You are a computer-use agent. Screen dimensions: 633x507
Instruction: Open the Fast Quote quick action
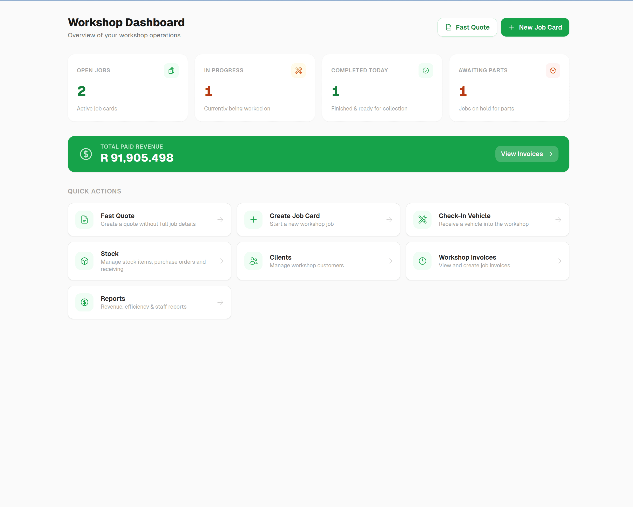pyautogui.click(x=150, y=220)
